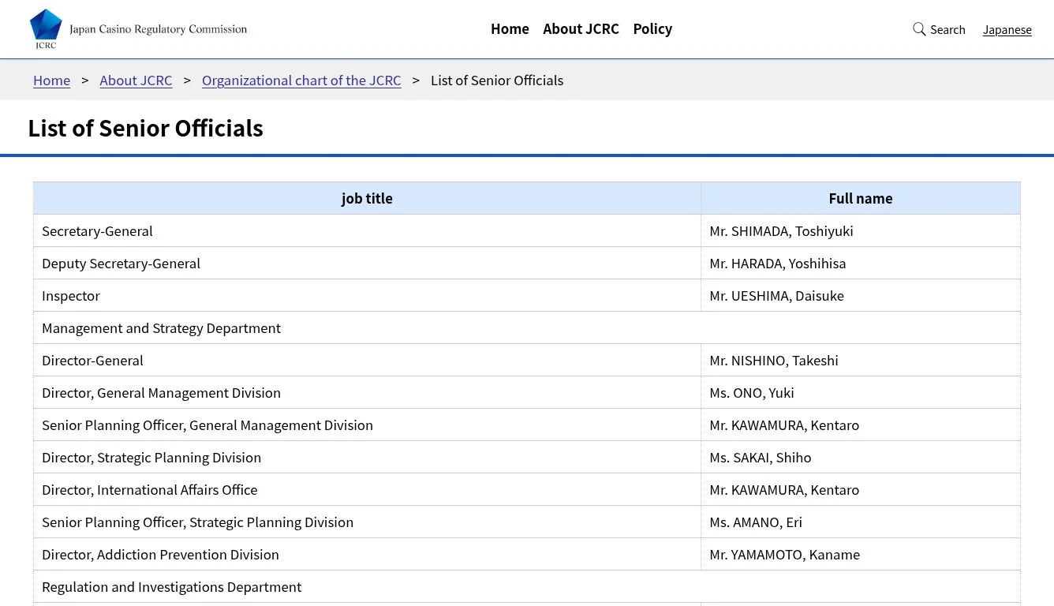Open the About JCRC menu item

[x=581, y=28]
